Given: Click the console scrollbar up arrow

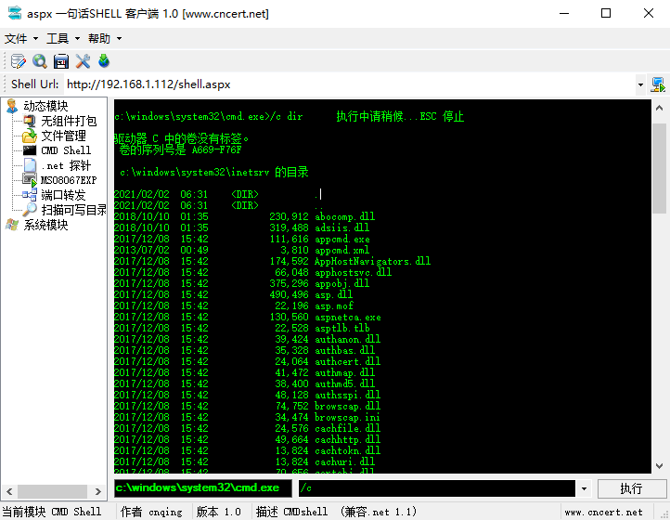Looking at the screenshot, I should 659,108.
